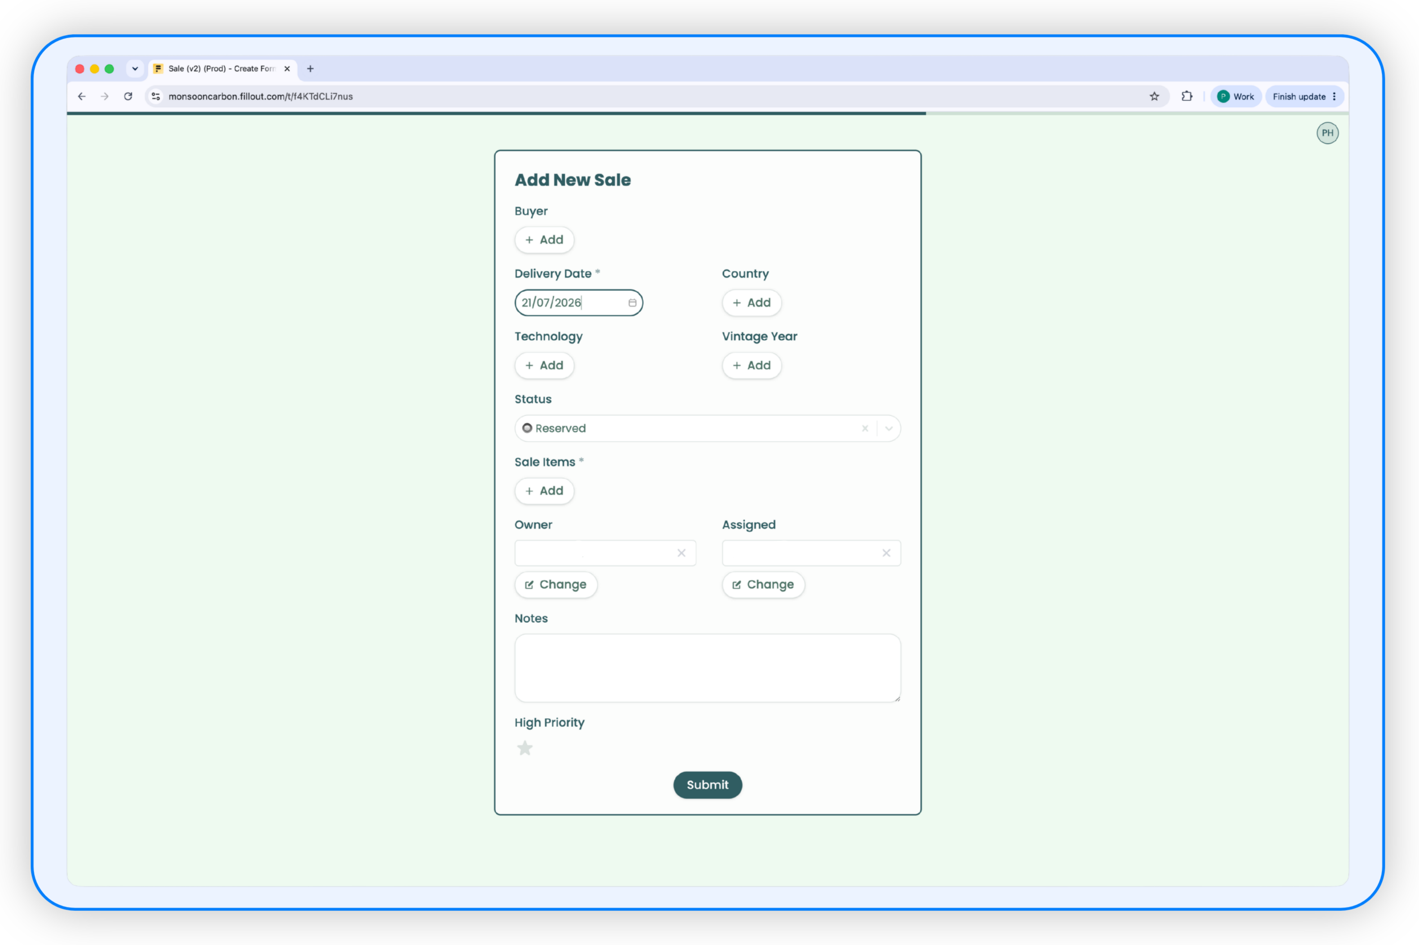Open site information icon in address bar
The height and width of the screenshot is (945, 1419).
(156, 97)
